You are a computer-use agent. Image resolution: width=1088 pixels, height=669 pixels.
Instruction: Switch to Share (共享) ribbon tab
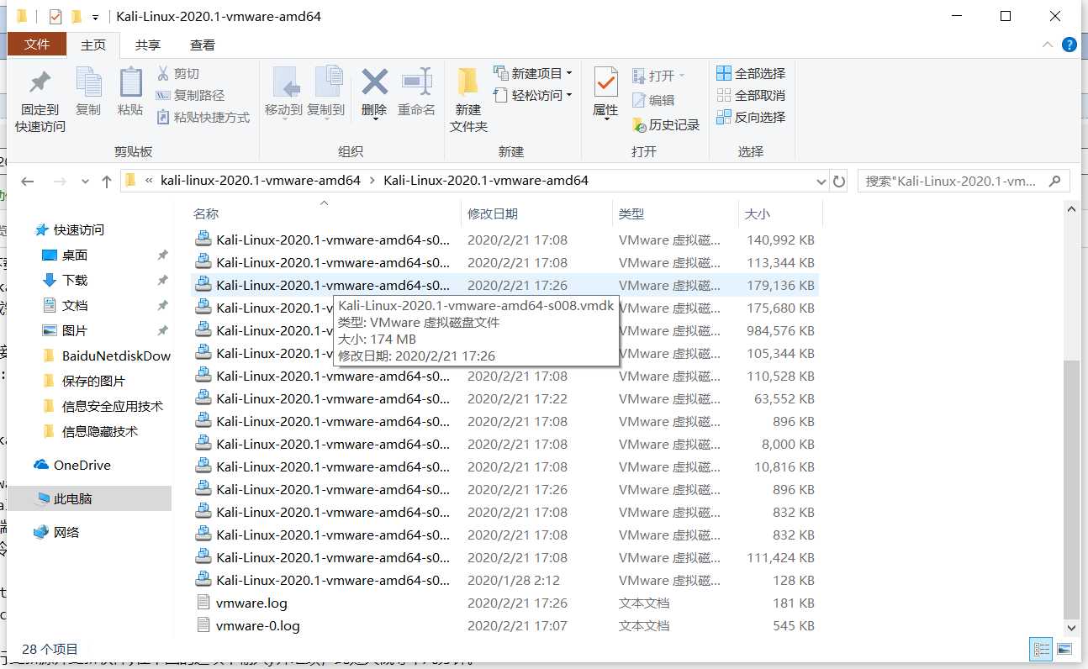(148, 45)
